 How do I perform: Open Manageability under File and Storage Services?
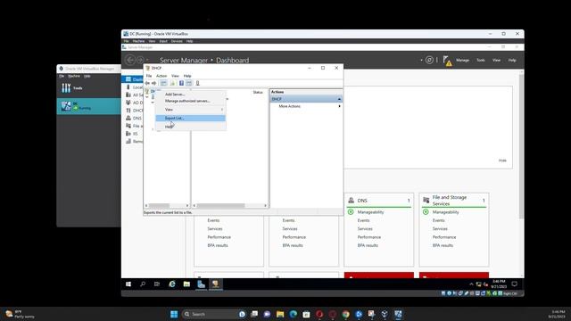click(x=445, y=212)
